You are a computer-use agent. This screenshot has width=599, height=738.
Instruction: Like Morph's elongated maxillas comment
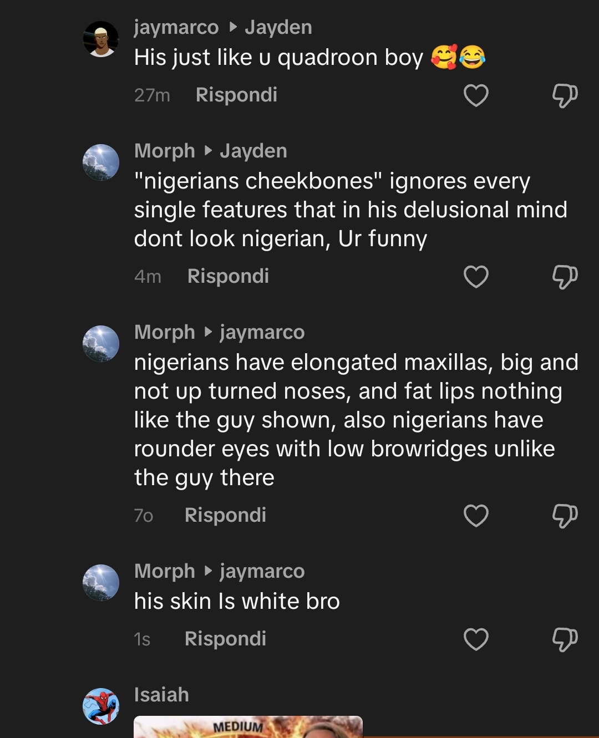tap(476, 516)
